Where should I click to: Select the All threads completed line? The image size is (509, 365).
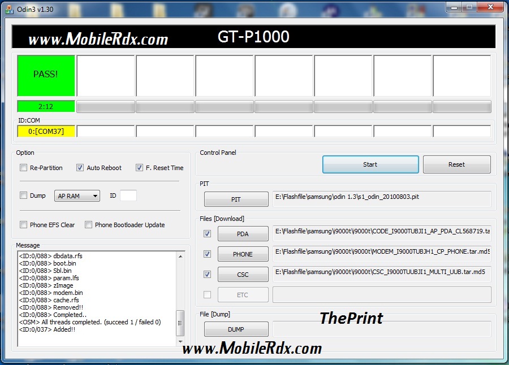[x=90, y=322]
